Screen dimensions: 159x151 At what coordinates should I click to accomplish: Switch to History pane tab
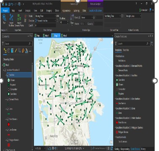coord(143,149)
